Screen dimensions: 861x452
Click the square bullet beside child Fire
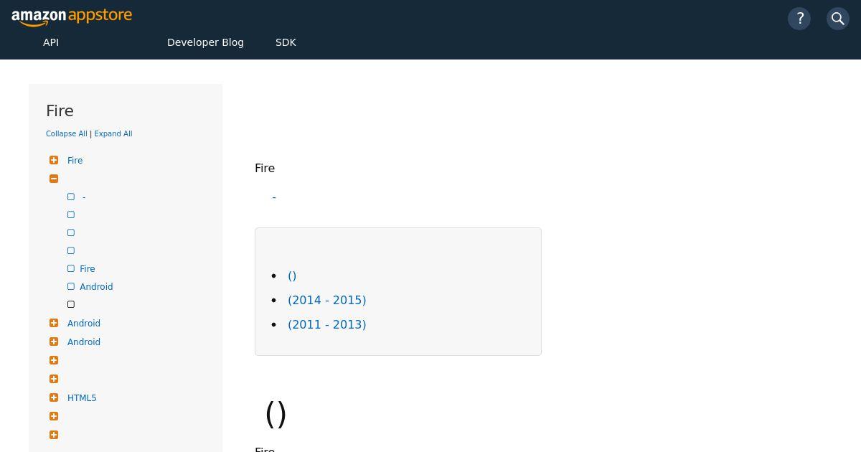[x=71, y=268]
